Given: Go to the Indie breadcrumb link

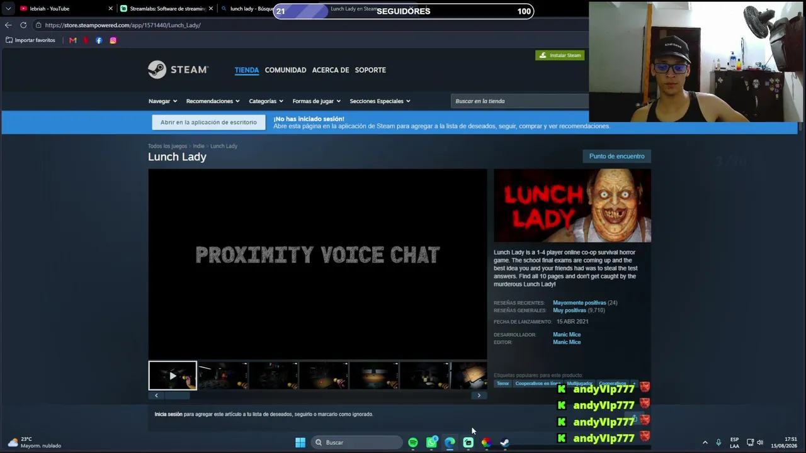Looking at the screenshot, I should (x=198, y=146).
